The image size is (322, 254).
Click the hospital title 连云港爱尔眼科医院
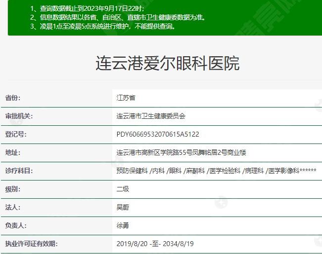click(x=168, y=63)
